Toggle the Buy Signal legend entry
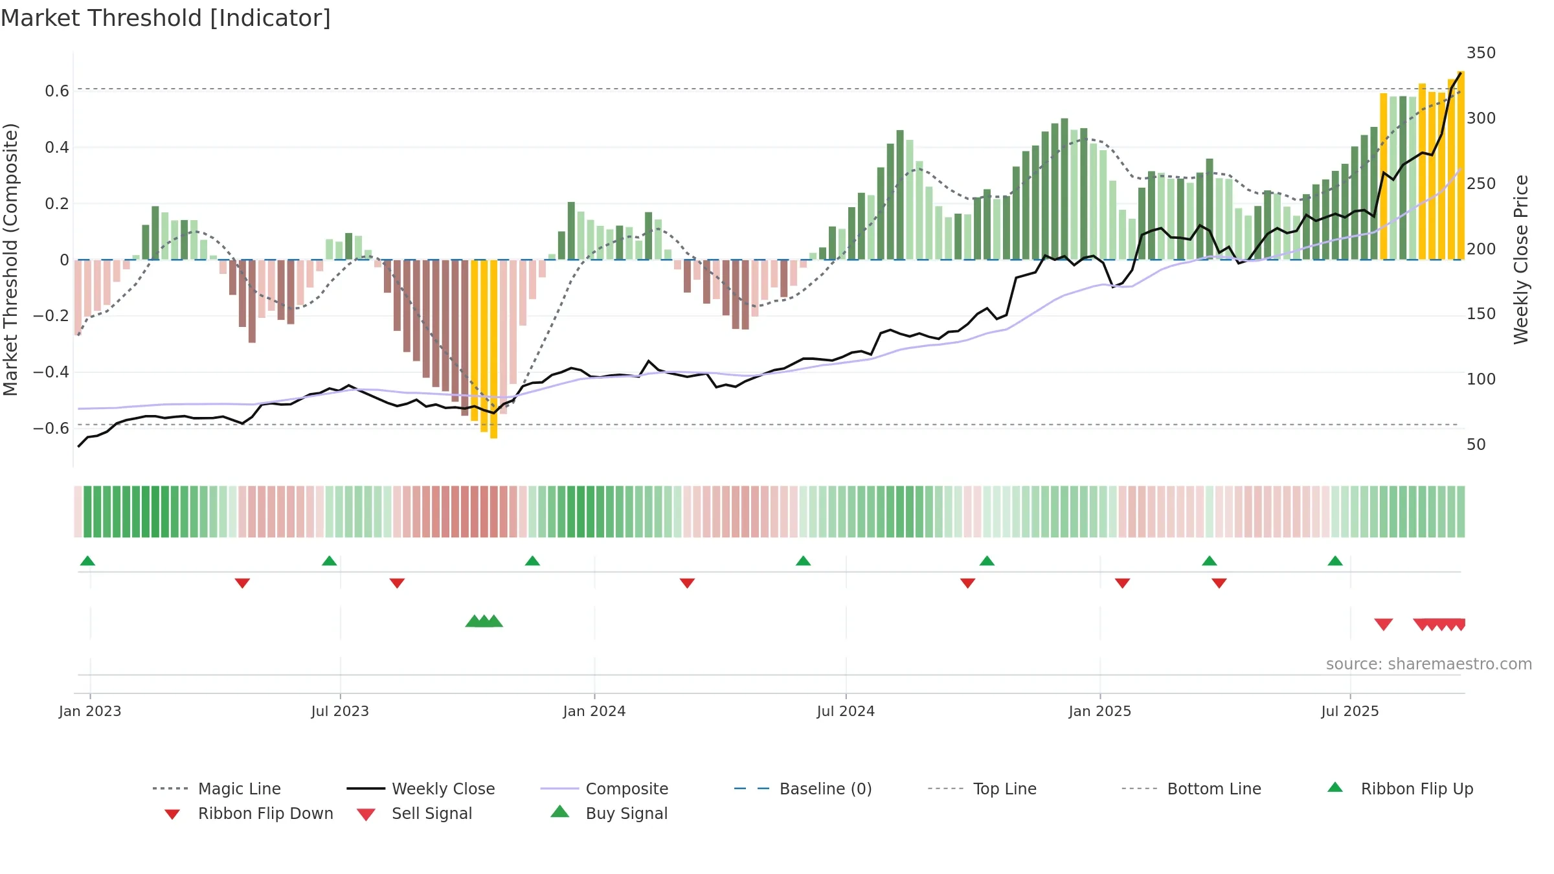 (609, 813)
